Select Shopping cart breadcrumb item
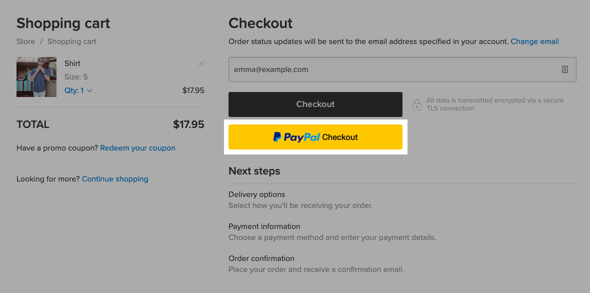Screen dimensions: 590x293 (72, 41)
